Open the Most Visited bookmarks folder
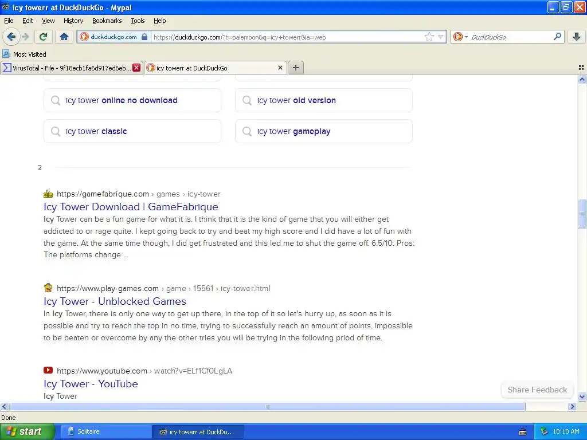Screen dimensions: 587x440 click(25, 54)
